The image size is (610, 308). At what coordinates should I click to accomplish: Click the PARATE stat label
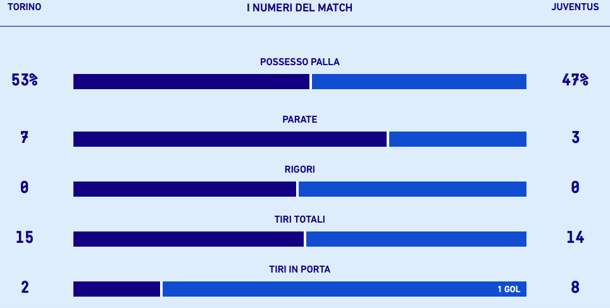tap(299, 120)
